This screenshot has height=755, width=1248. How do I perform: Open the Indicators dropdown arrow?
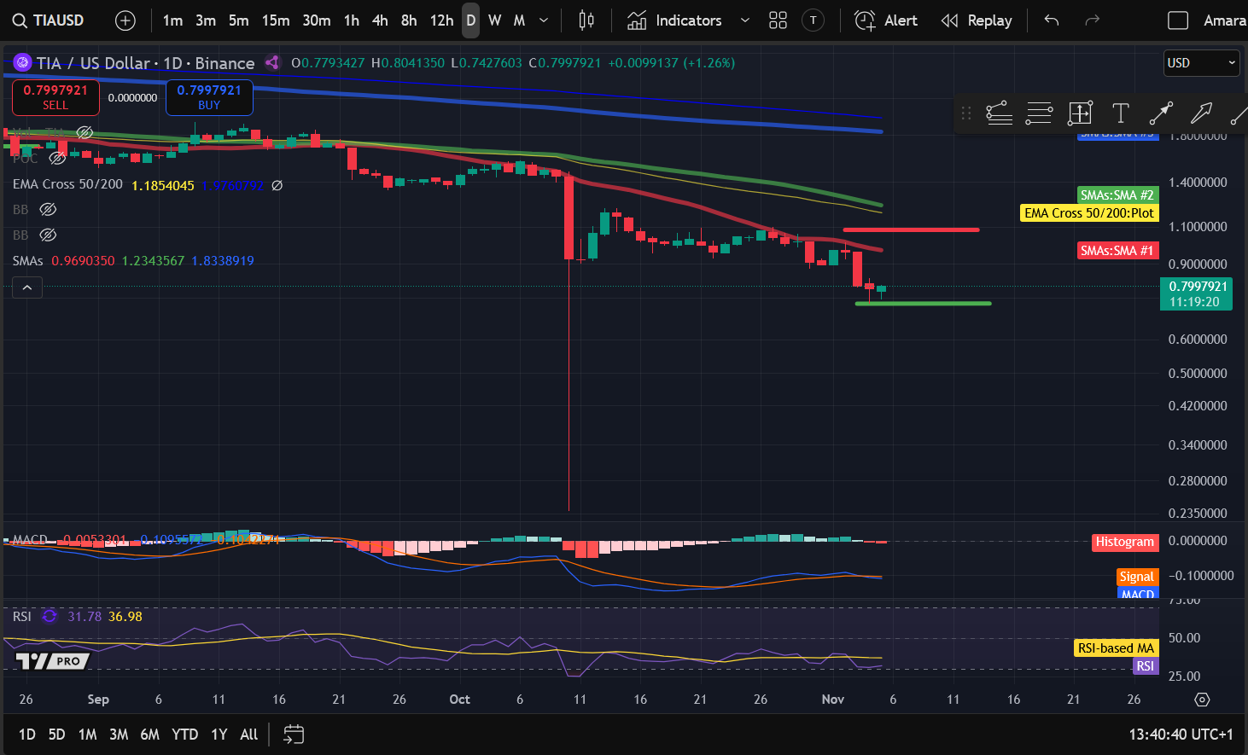coord(744,20)
